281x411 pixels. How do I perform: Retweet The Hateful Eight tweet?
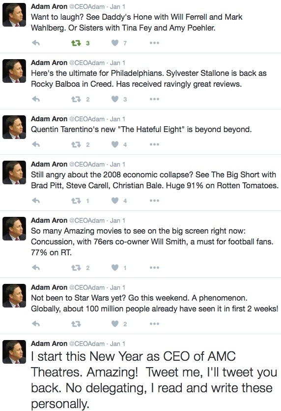76,144
